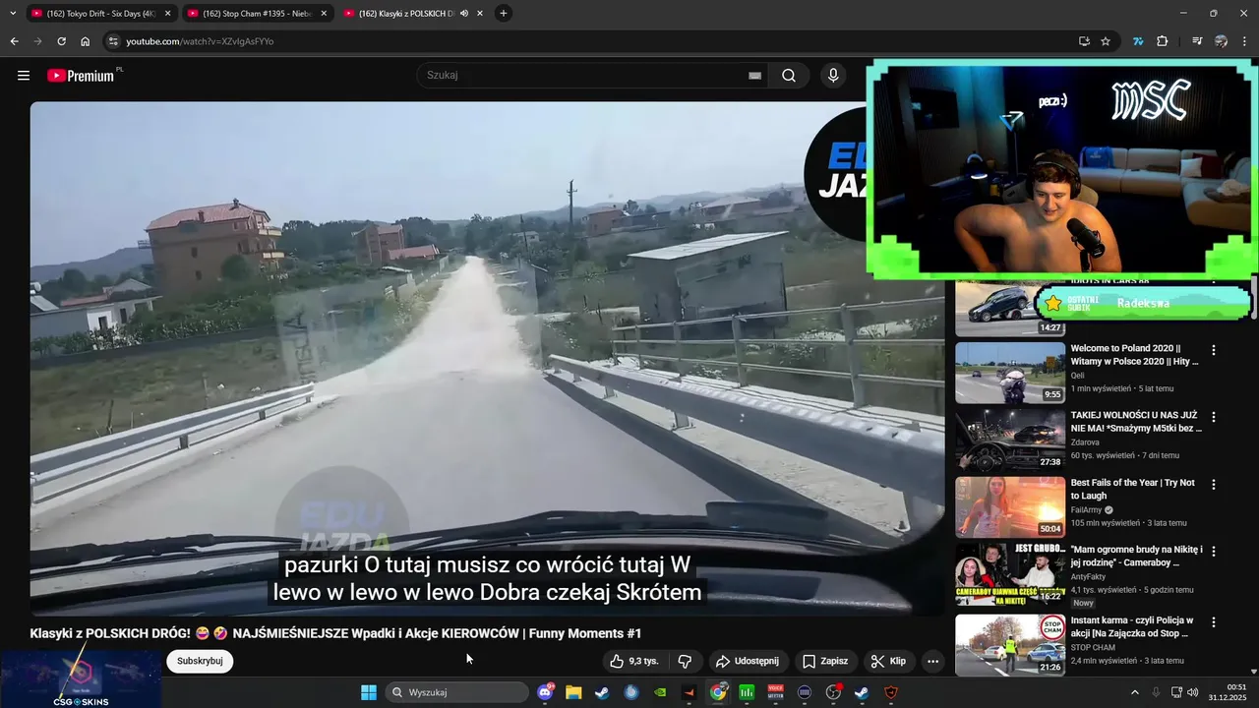Screen dimensions: 1259x708
Task: Click the magnifier search button
Action: 789,76
